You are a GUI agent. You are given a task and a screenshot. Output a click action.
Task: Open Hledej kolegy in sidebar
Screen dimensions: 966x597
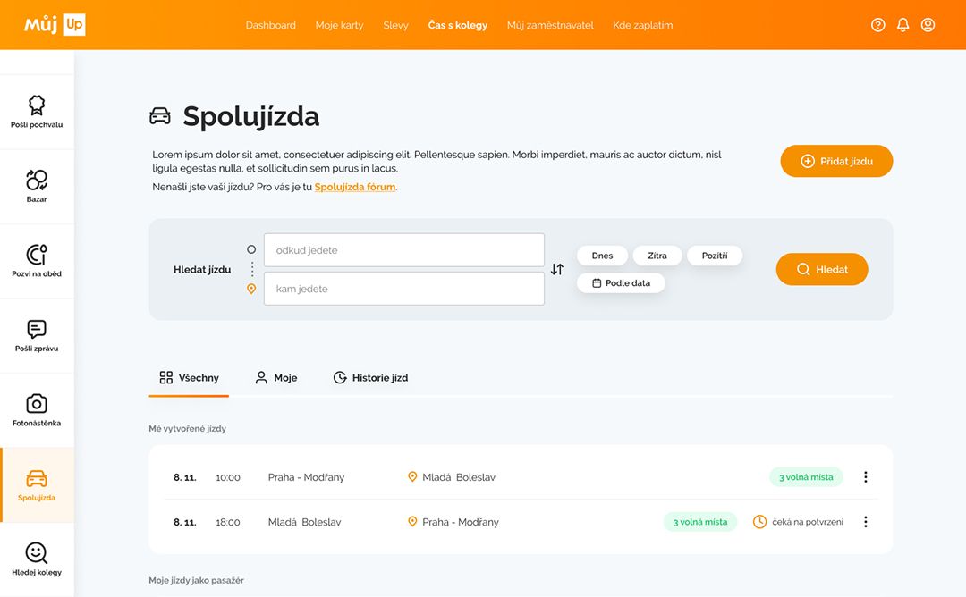(x=37, y=559)
